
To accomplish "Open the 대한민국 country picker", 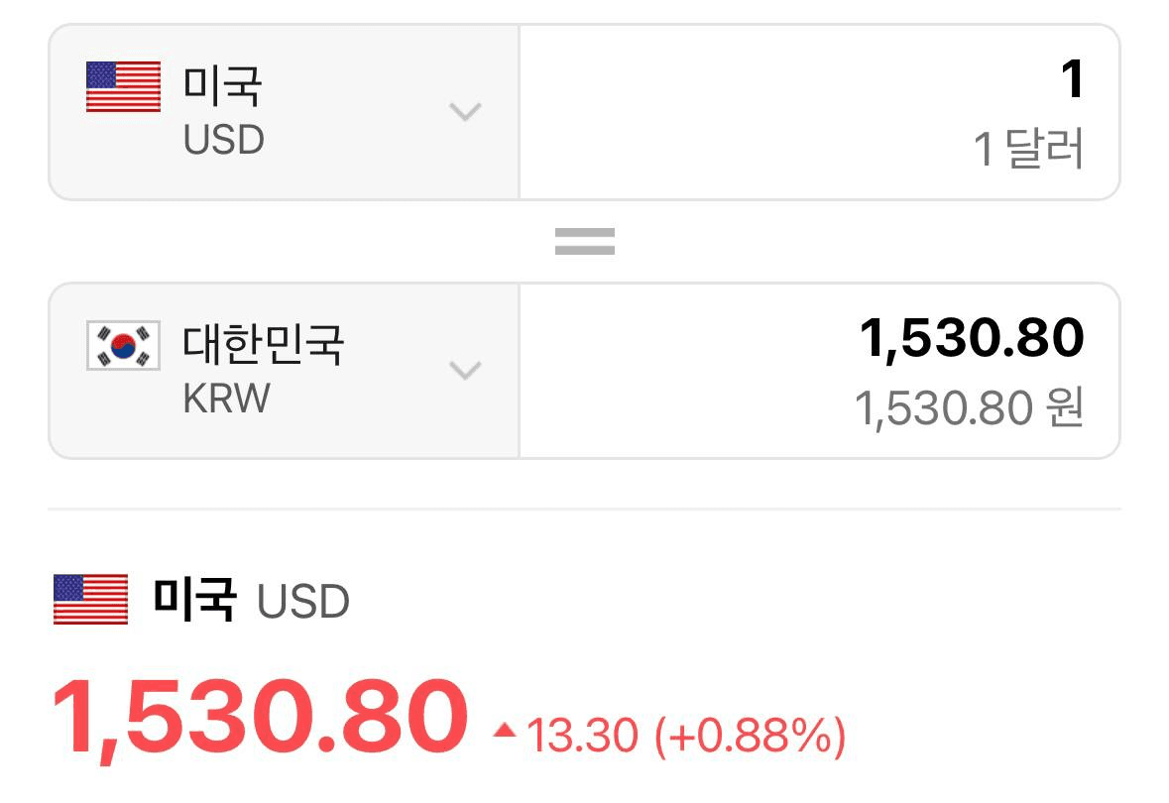I will 263,344.
